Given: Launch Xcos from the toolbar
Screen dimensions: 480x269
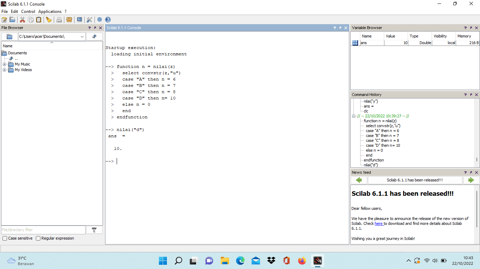Looking at the screenshot, I should (x=79, y=20).
